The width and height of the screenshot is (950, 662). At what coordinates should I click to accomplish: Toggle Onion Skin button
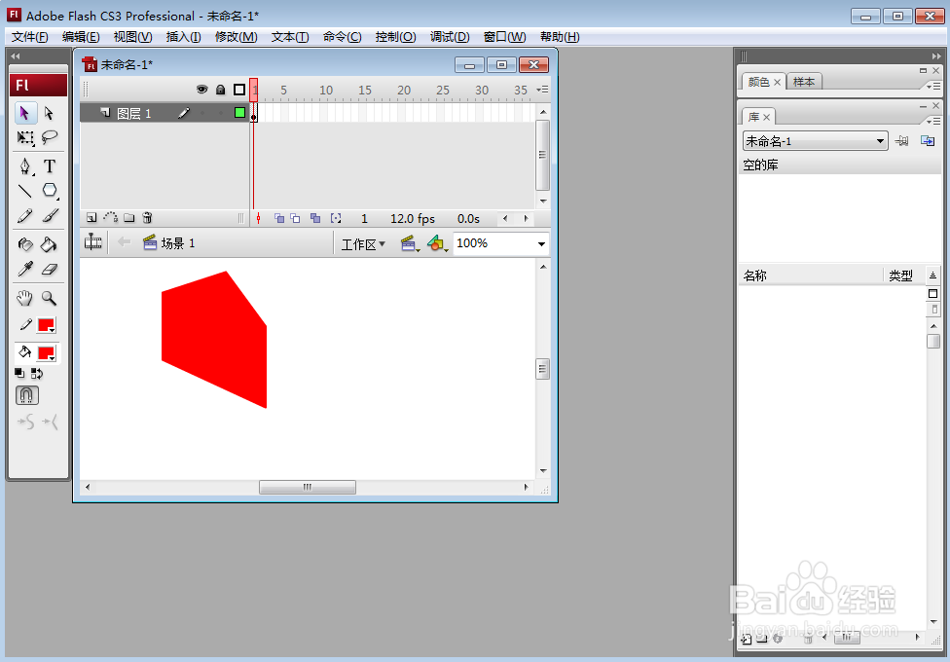click(x=279, y=218)
